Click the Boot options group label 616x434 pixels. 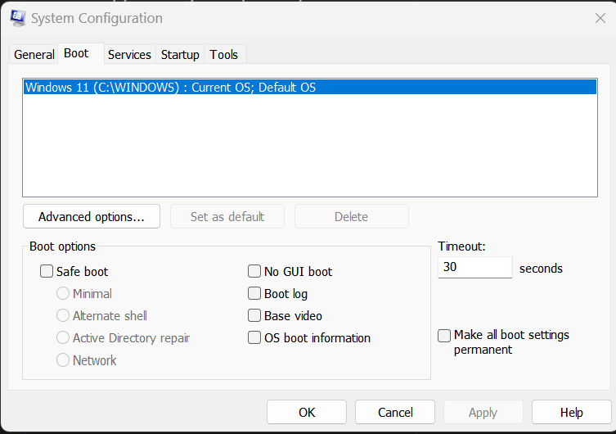(62, 246)
